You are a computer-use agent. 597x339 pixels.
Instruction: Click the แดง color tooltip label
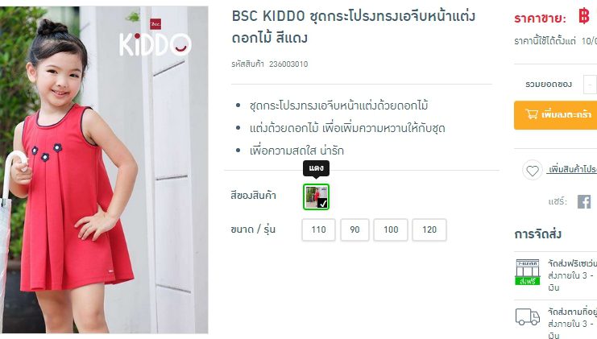(316, 168)
